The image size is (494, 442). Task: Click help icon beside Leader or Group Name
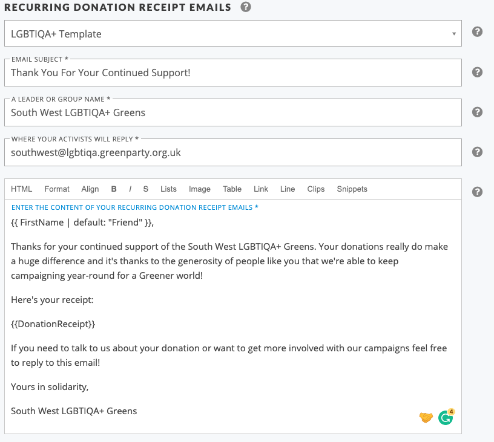tap(477, 112)
